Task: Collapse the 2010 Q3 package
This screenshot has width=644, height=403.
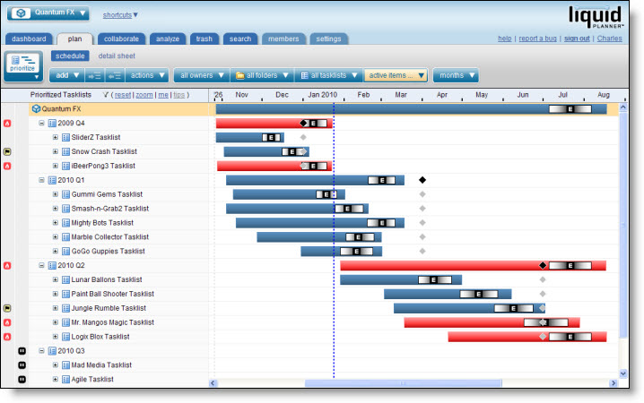Action: (41, 350)
